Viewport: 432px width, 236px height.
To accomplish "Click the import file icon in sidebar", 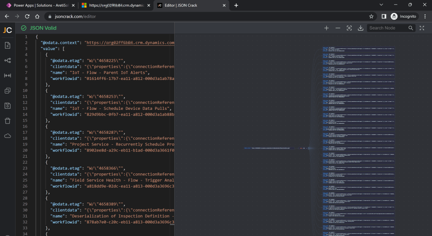I will 8,45.
